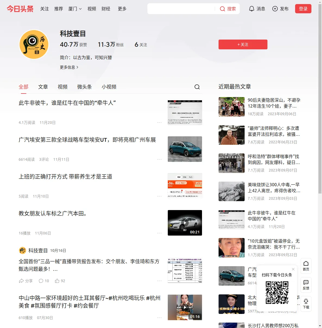Open hot article 美味烧饼让300人中毒
The width and height of the screenshot is (322, 328).
point(274,188)
